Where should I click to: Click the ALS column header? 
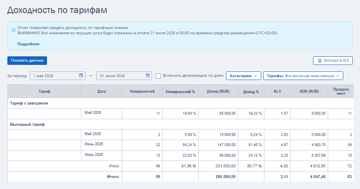277,91
